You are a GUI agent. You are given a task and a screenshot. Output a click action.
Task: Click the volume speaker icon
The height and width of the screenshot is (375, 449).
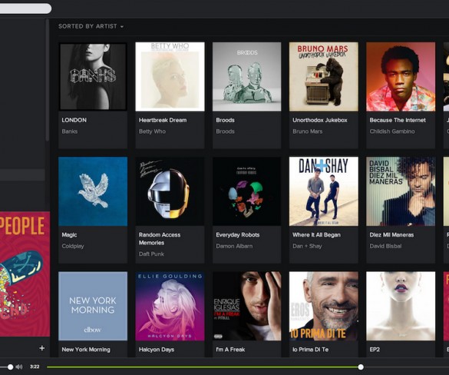pos(19,367)
